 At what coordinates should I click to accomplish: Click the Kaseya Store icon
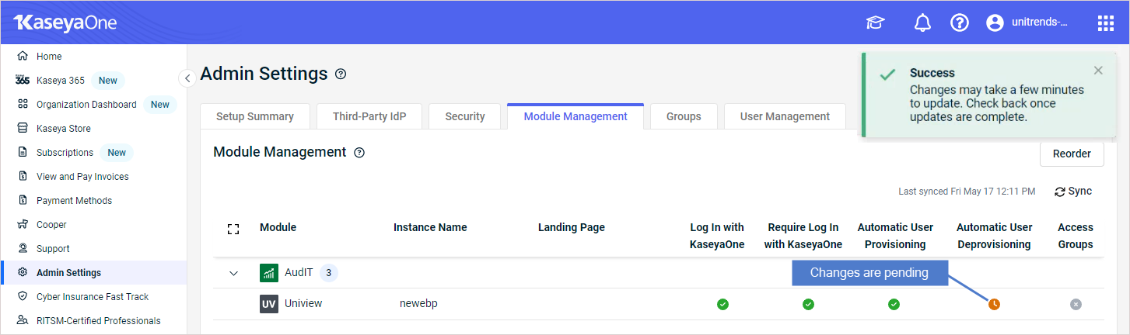(x=23, y=128)
